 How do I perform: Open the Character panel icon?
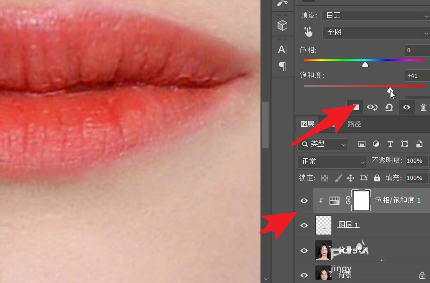point(282,49)
